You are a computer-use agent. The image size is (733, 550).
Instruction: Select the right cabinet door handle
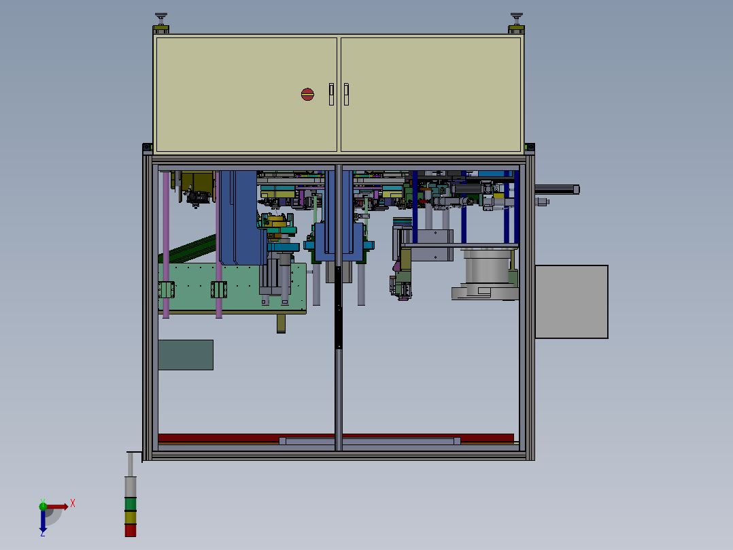(x=346, y=94)
